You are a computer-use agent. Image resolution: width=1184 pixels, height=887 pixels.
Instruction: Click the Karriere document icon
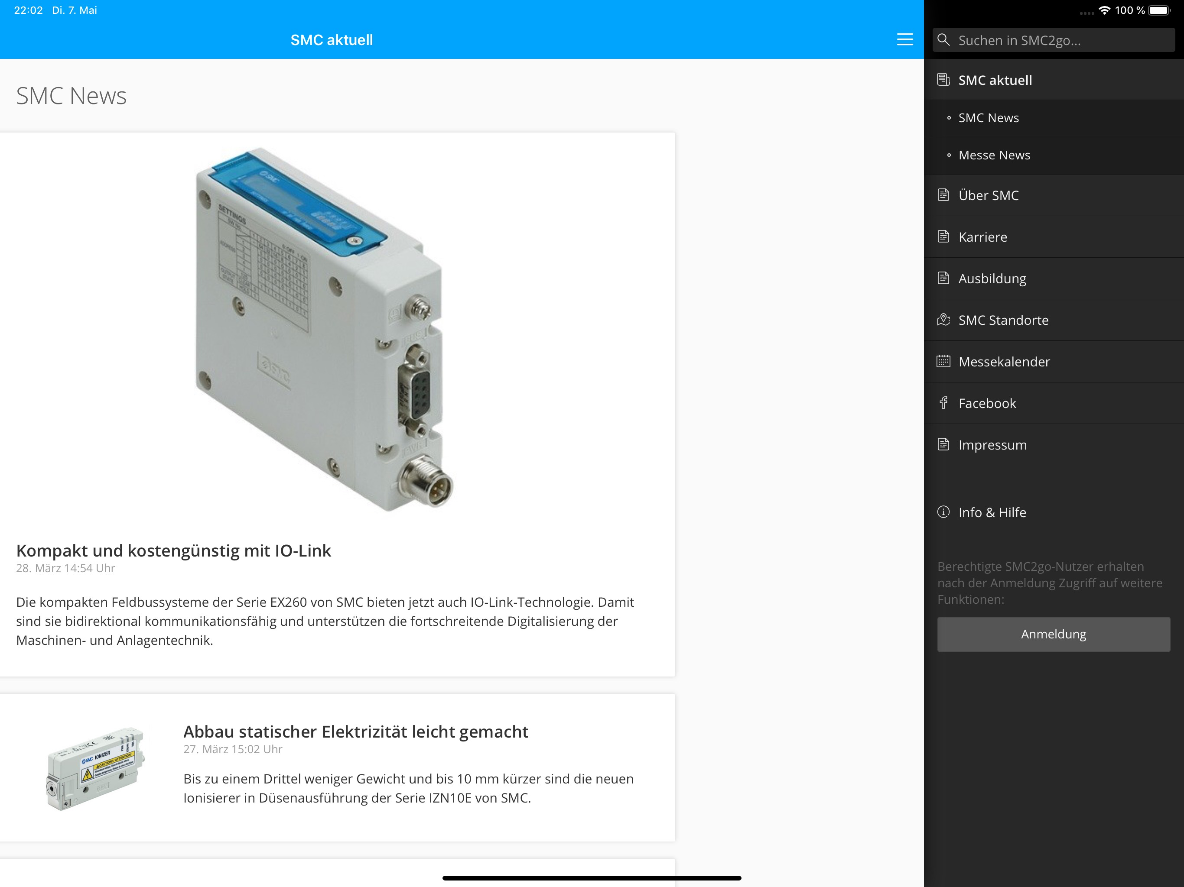[943, 236]
